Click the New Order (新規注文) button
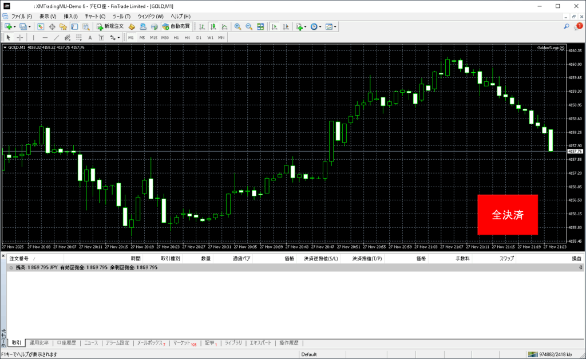The width and height of the screenshot is (586, 359). tap(110, 26)
